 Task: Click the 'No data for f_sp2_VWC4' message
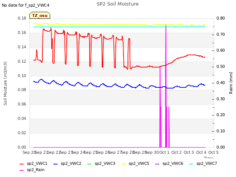click(x=25, y=5)
